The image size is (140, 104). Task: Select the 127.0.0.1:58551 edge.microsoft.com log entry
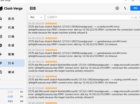point(84,93)
